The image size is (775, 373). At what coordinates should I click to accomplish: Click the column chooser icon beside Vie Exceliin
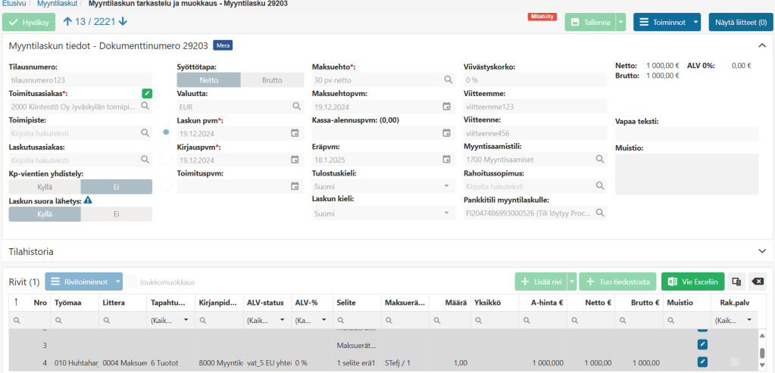[736, 281]
